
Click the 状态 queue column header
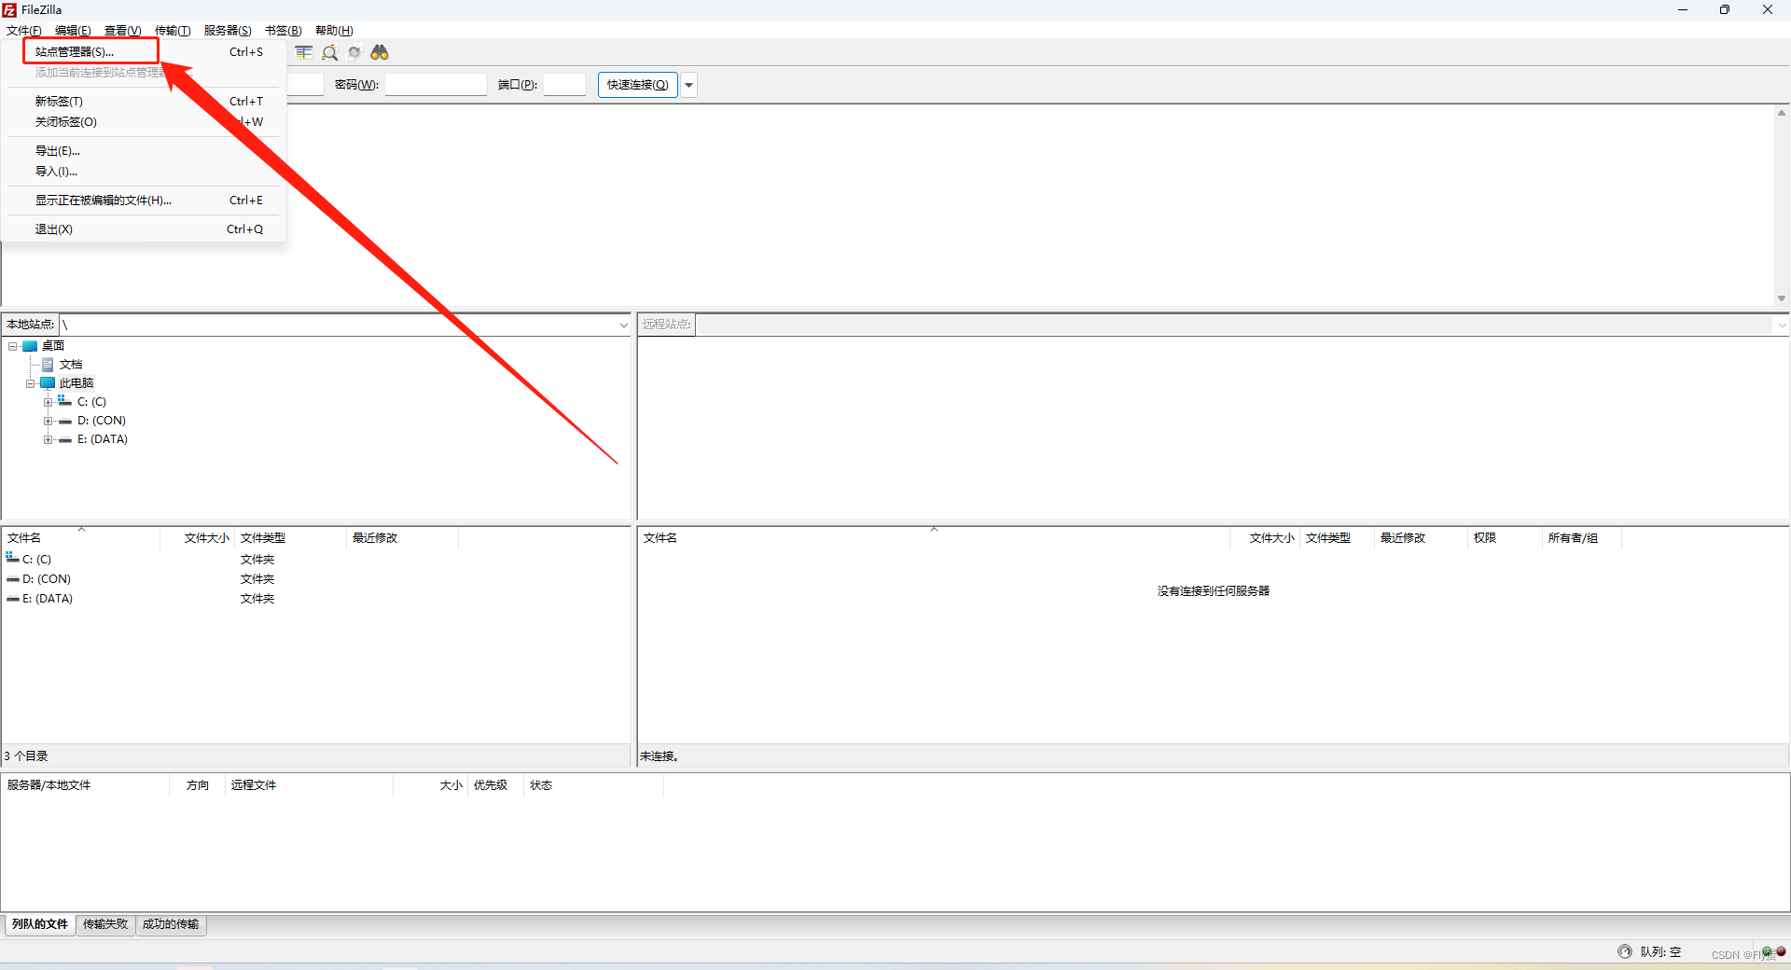(593, 785)
